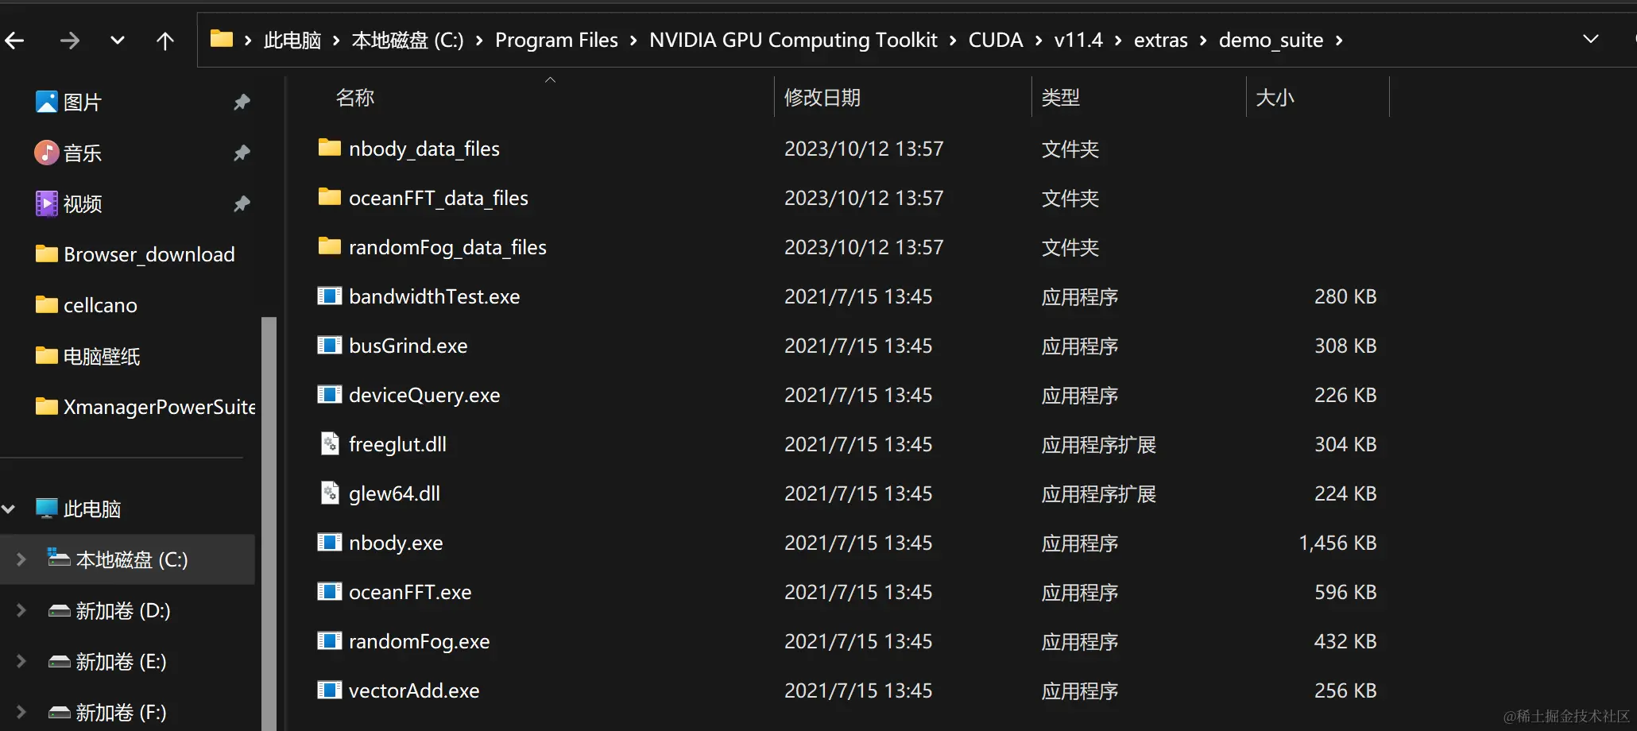
Task: Navigate to CUDA in breadcrumb path
Action: 995,40
